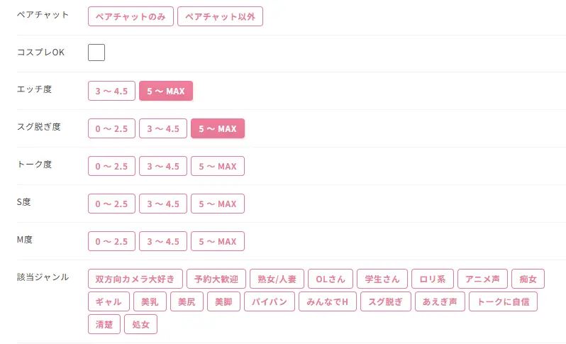The height and width of the screenshot is (344, 566).
Task: Choose the トークに自信 genre tag
Action: pos(503,301)
